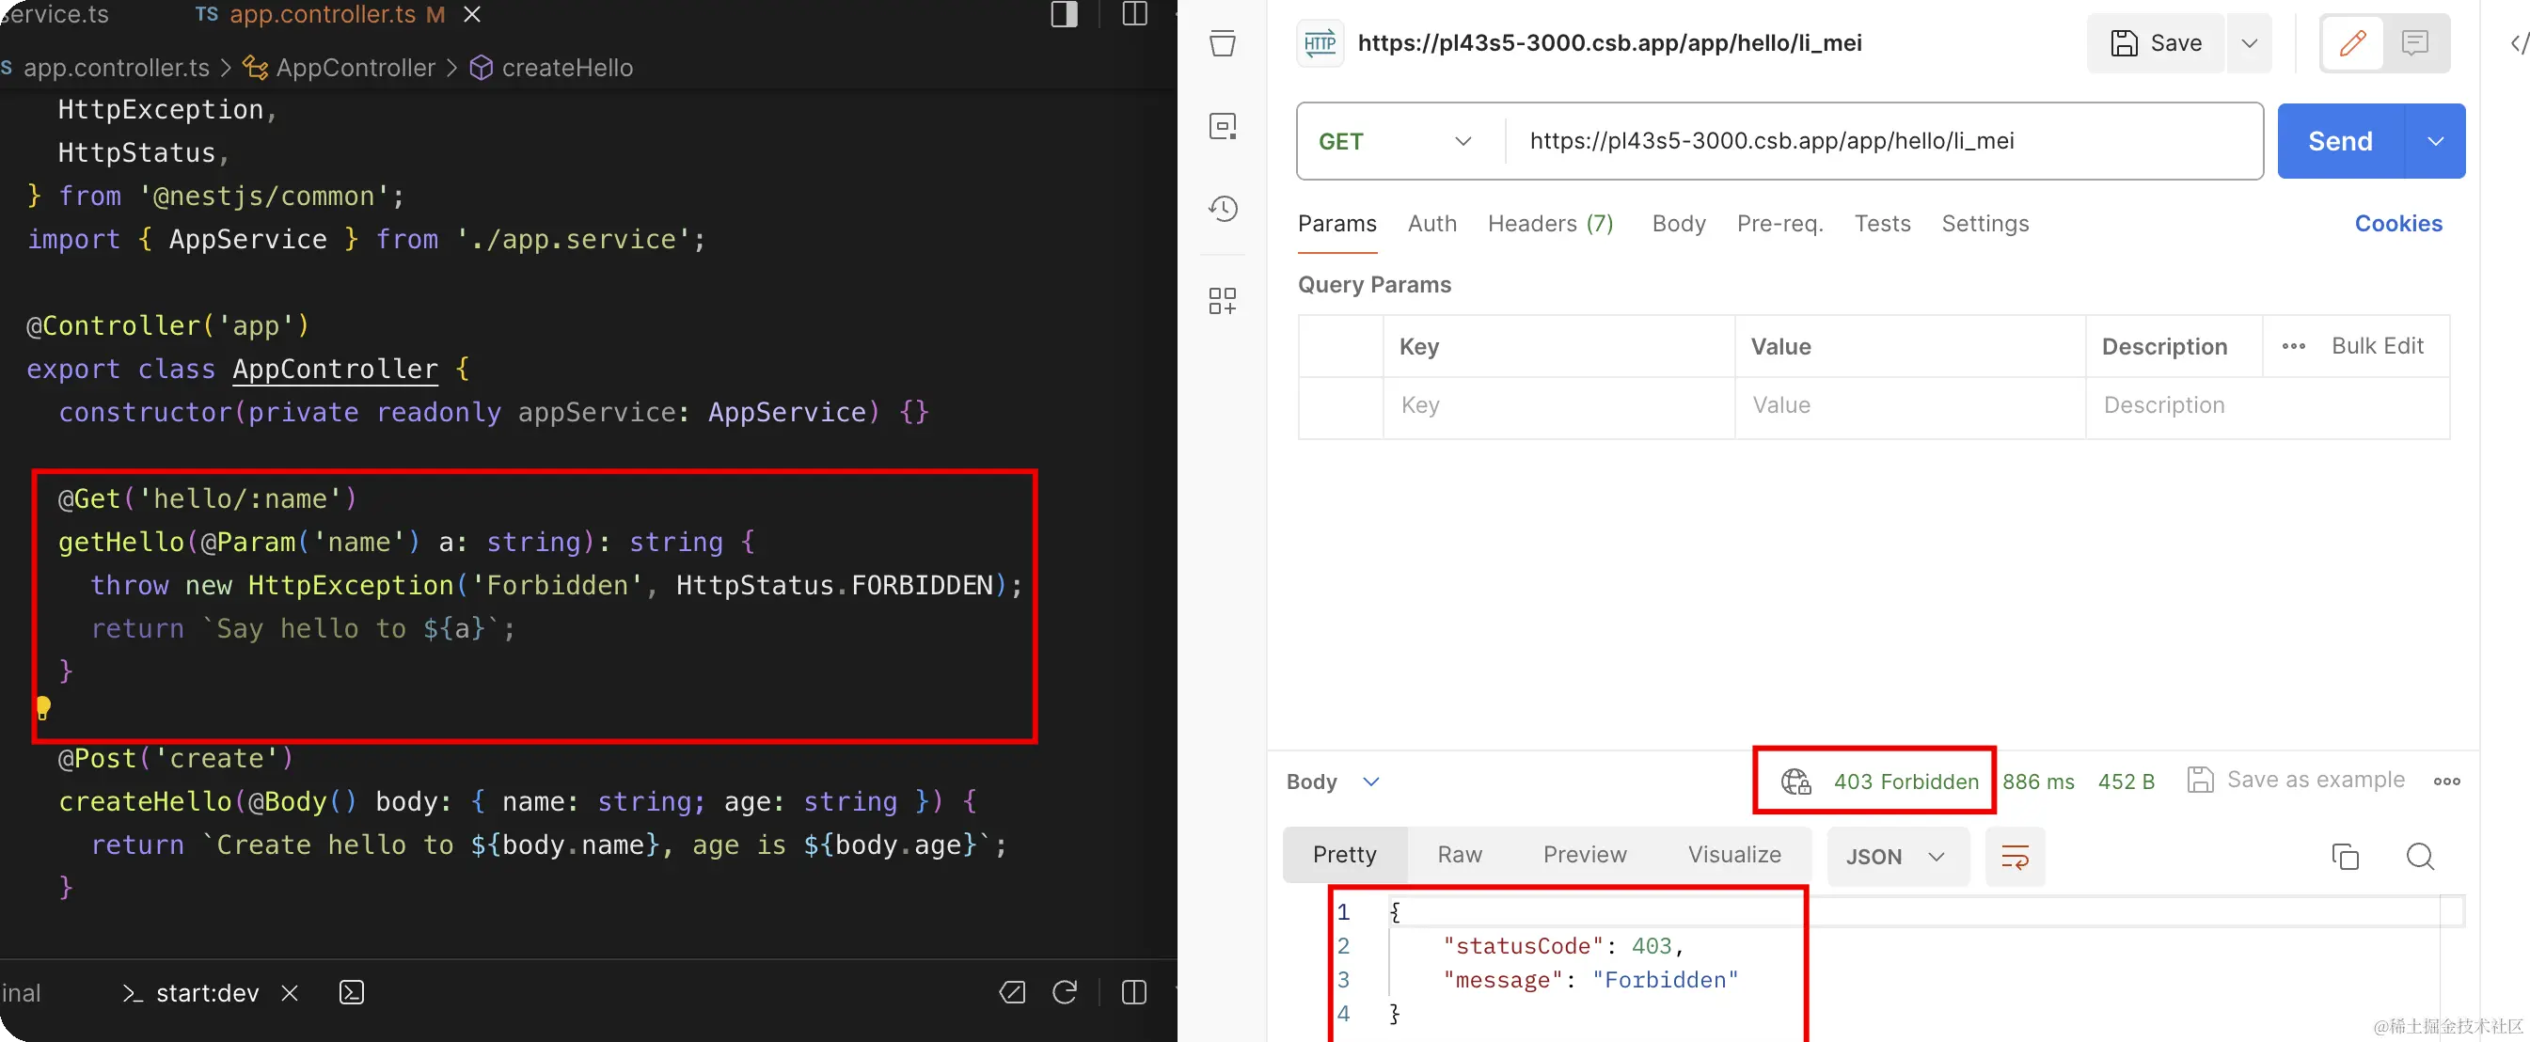Select the Visualize response view
This screenshot has width=2530, height=1042.
1734,856
